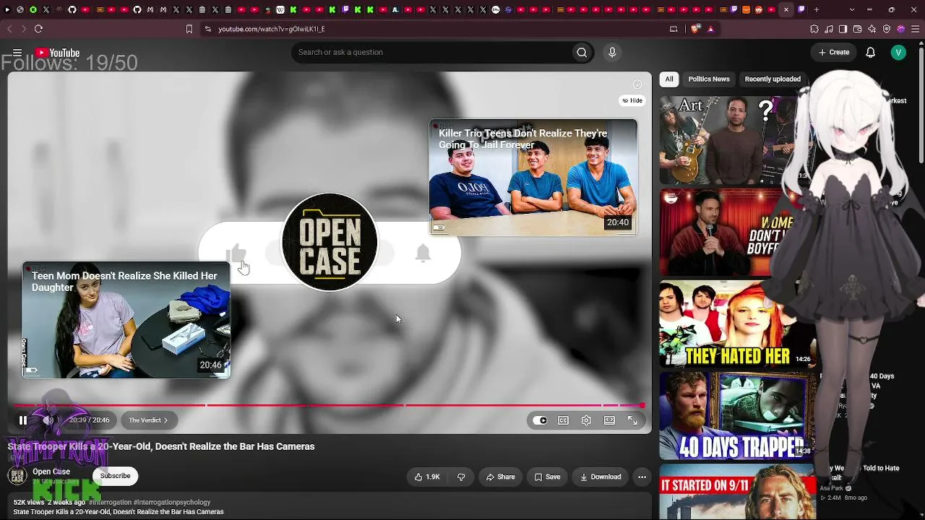Focus the YouTube search field
The image size is (925, 520).
(x=431, y=52)
